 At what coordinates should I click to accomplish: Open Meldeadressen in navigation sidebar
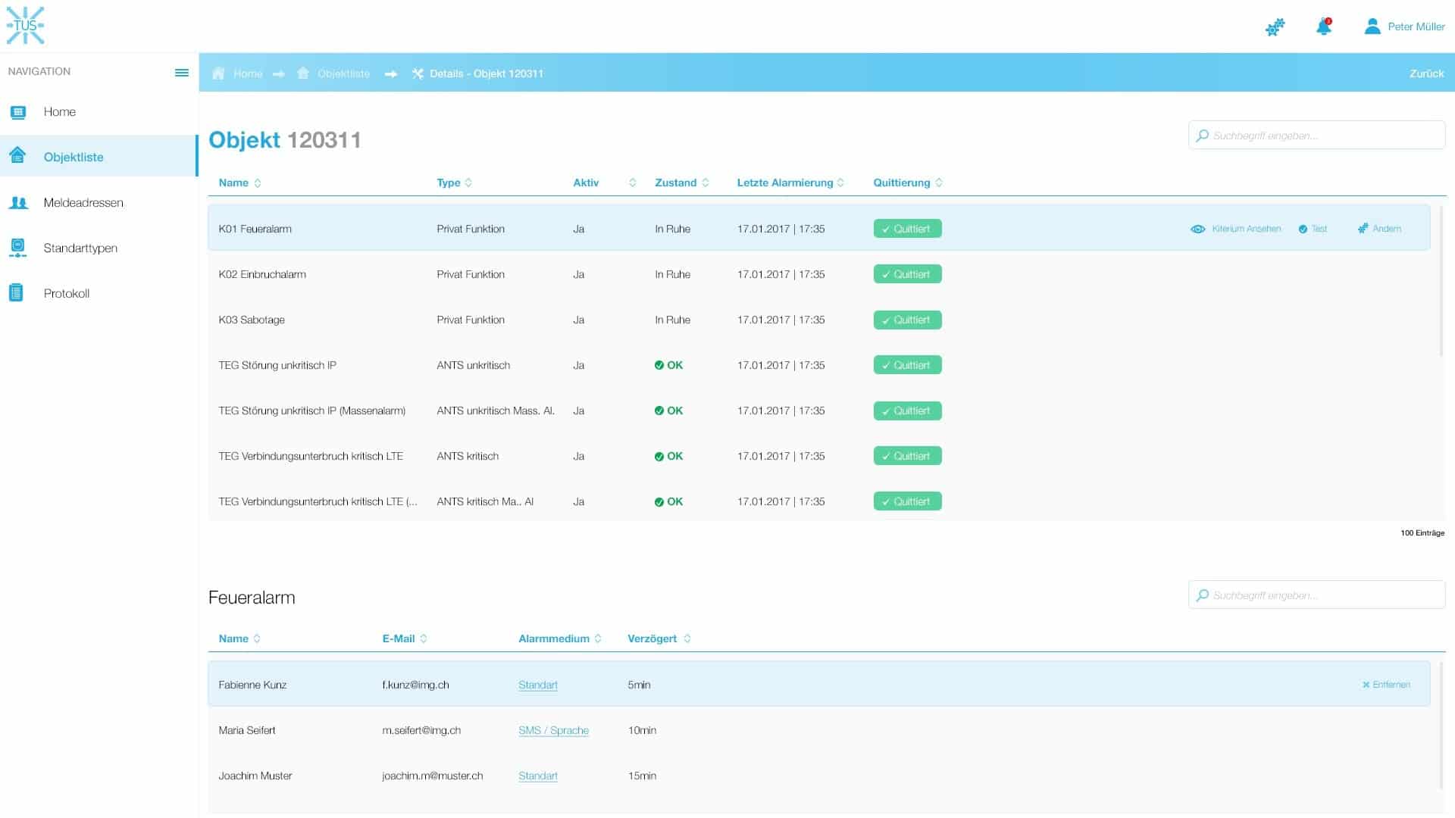83,202
